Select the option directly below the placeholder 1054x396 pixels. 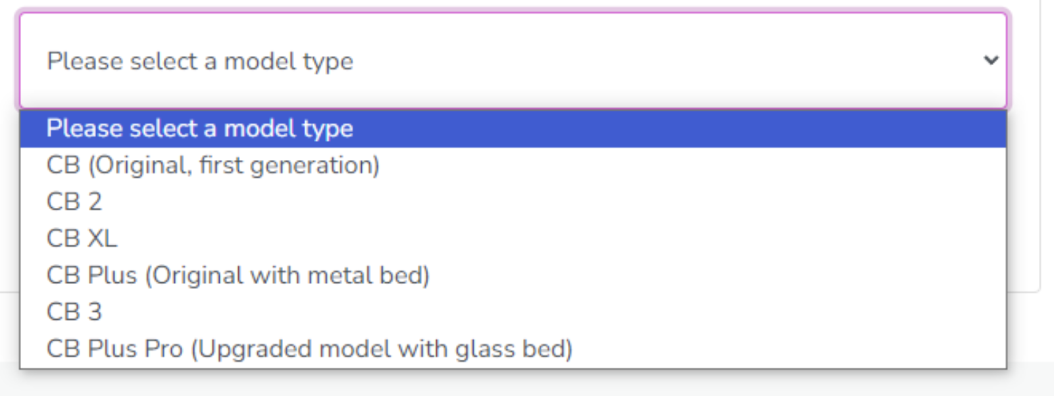pos(213,165)
